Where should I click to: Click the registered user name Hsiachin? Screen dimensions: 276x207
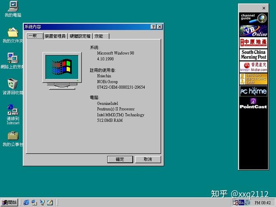104,76
